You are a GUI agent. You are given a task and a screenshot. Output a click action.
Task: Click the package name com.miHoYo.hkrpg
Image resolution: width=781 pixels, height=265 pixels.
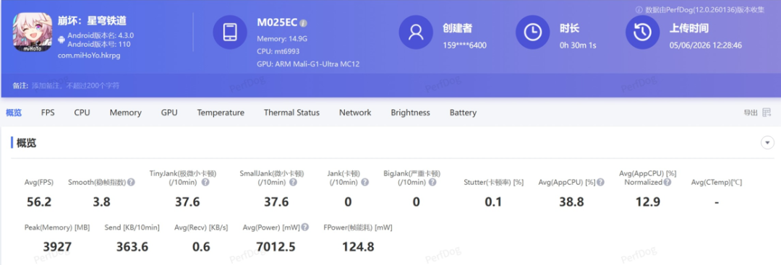coord(89,55)
